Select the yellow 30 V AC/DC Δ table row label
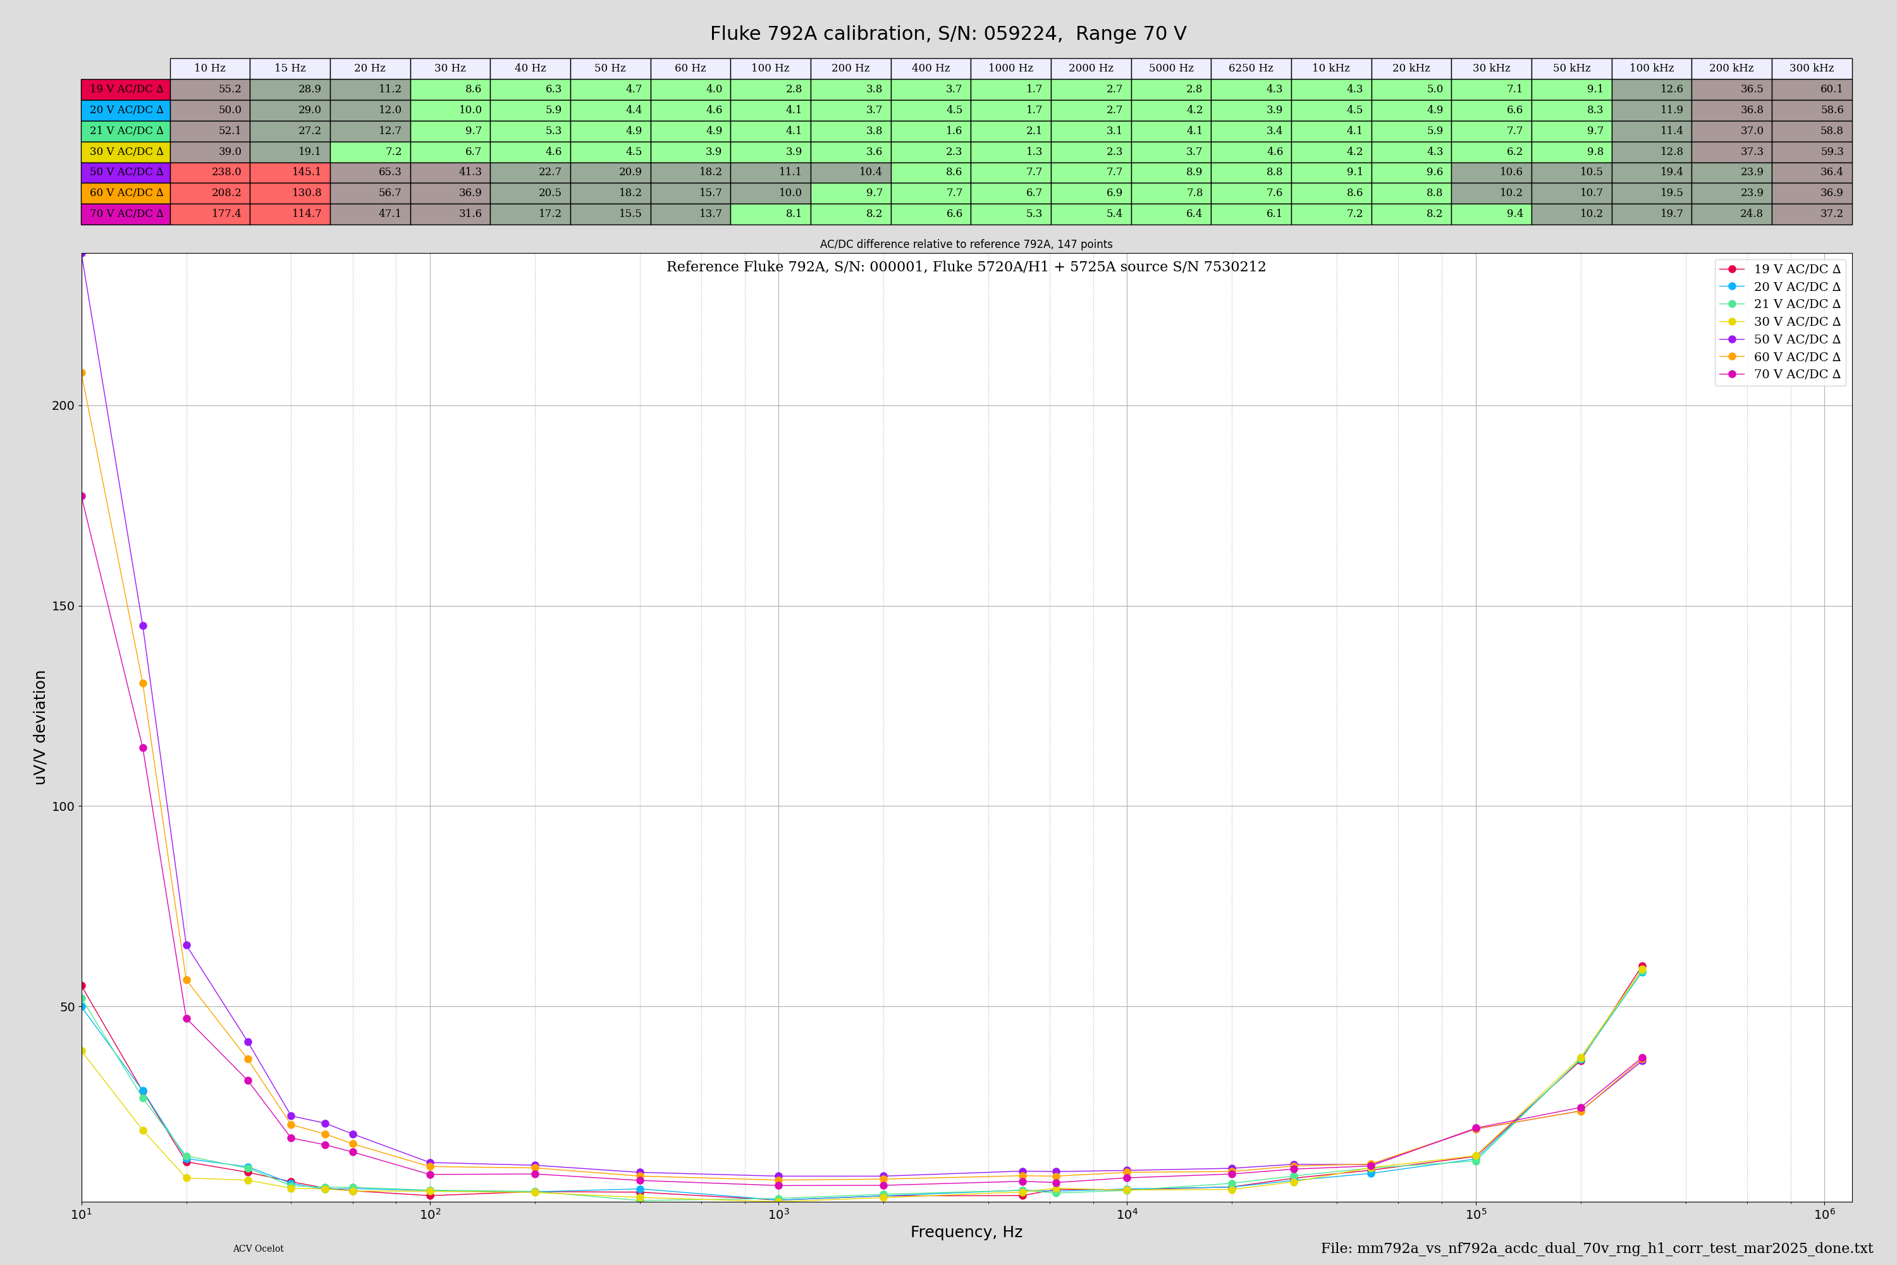This screenshot has height=1265, width=1897. pyautogui.click(x=126, y=152)
